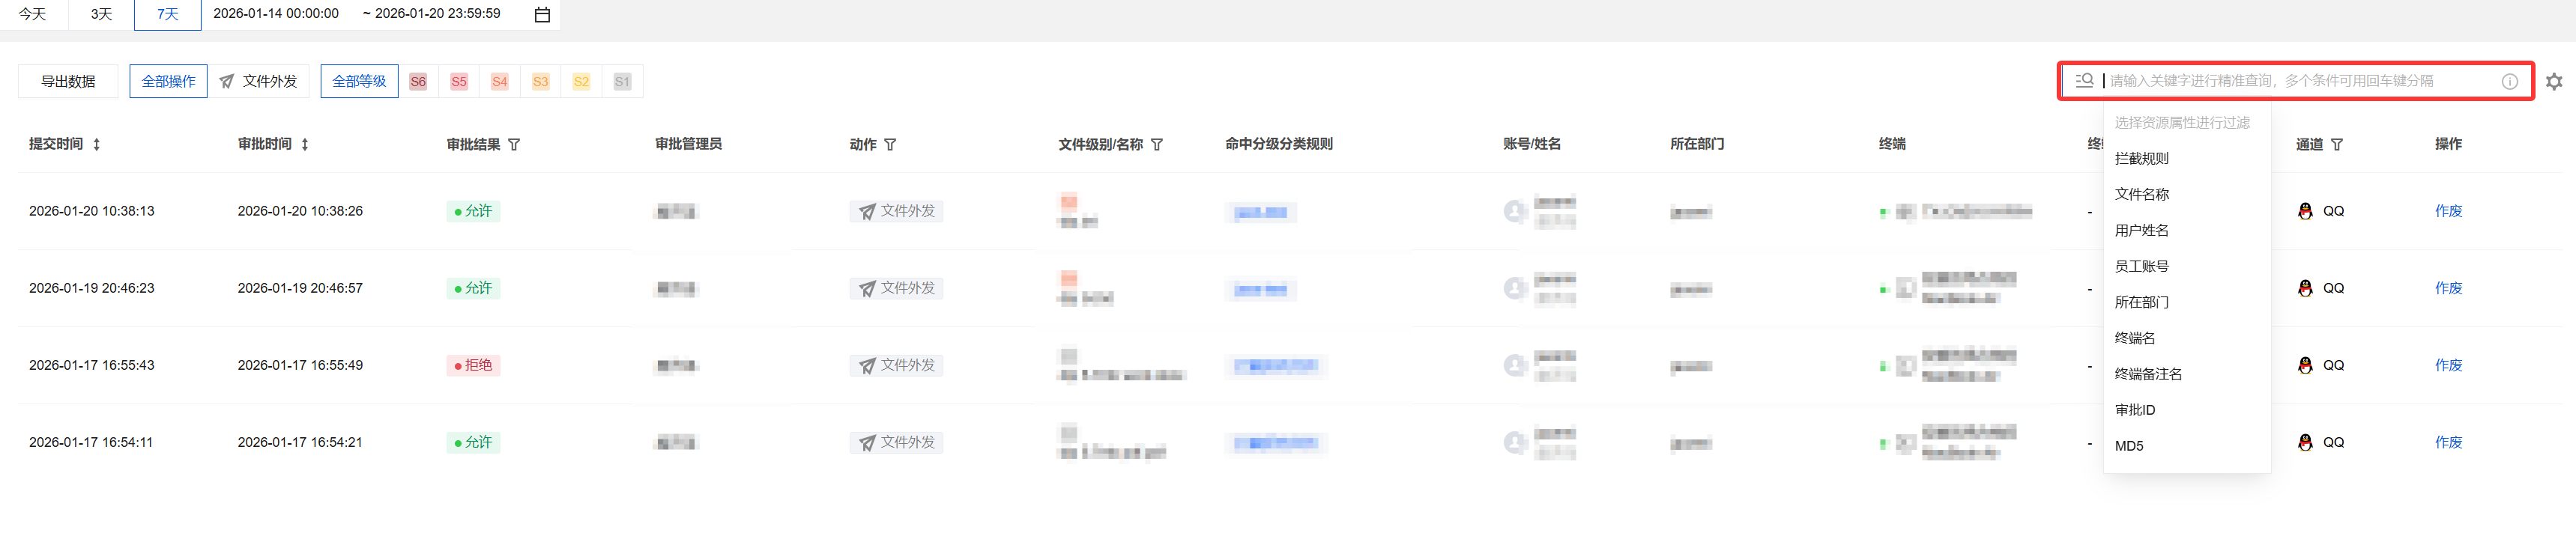Focus the keyword search input field
The width and height of the screenshot is (2576, 539).
coord(2300,81)
